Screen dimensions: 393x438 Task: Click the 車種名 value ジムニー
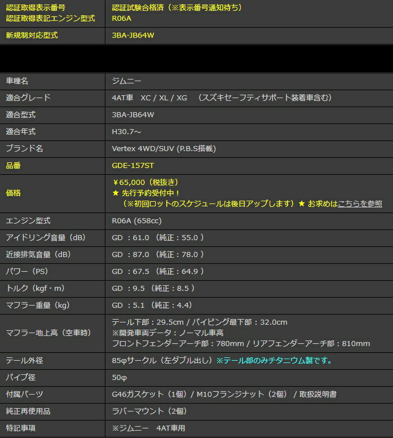126,81
